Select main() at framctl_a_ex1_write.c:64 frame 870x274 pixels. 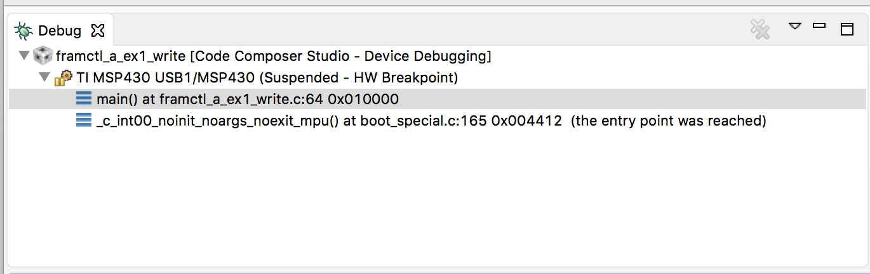248,99
